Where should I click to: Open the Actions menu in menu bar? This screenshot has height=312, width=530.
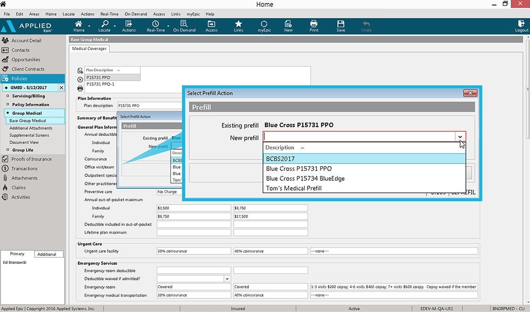(87, 14)
